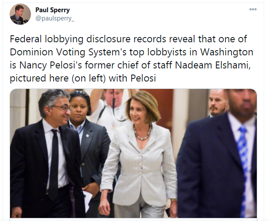
Task: Click the phrase "pictured here (on left)"
Action: coord(58,78)
